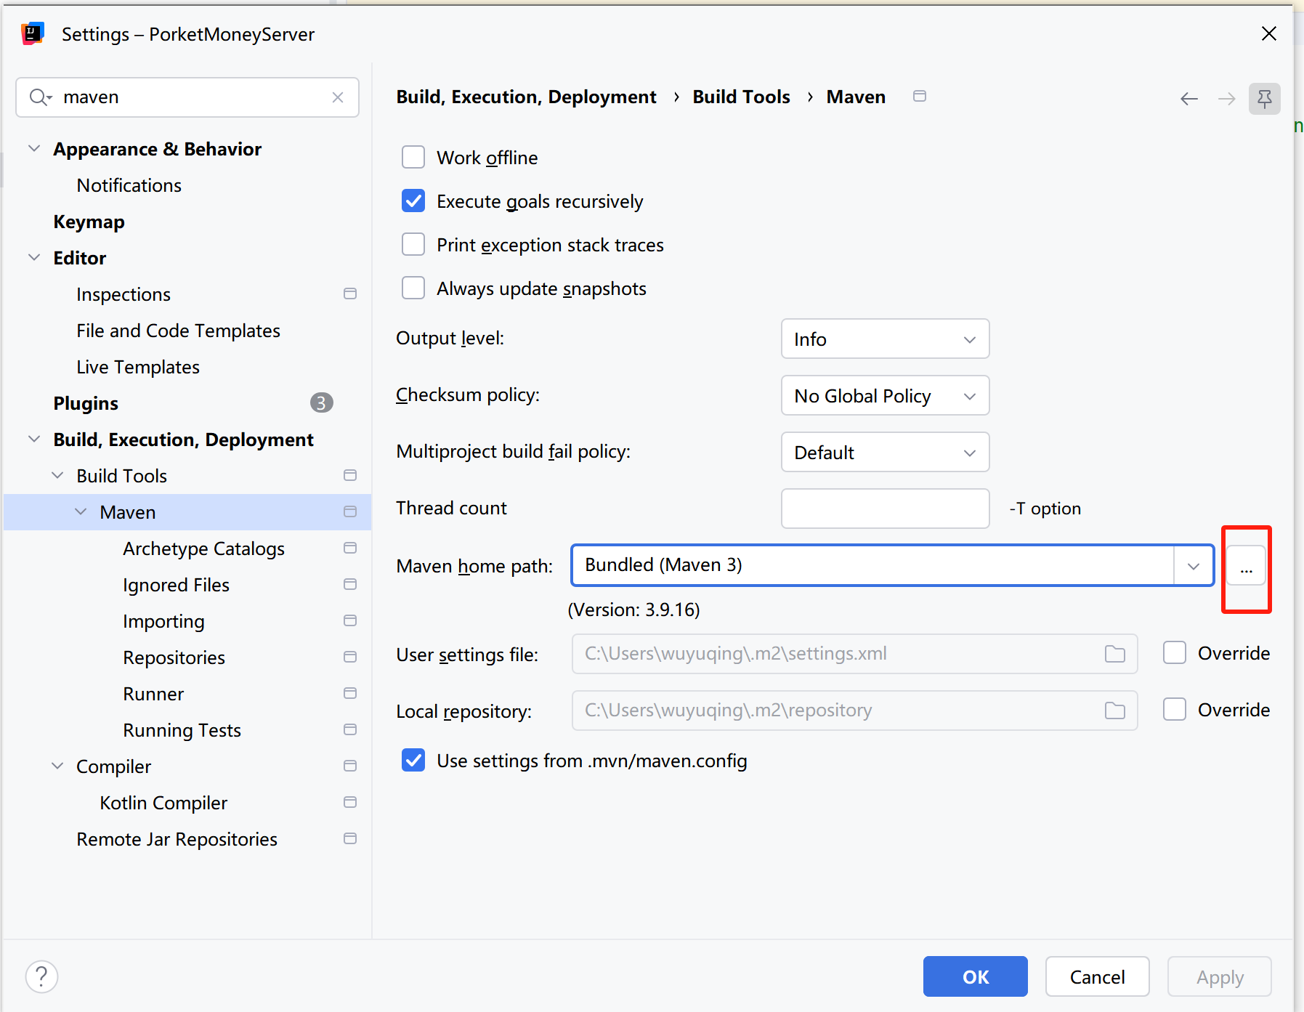Click Build, Execution, Deployment breadcrumb
This screenshot has height=1012, width=1304.
point(526,97)
